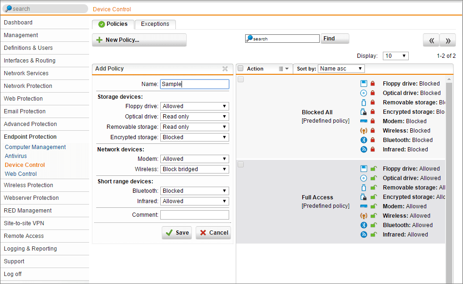
Task: Click the policy list vertical scrollbar
Action: 449,180
